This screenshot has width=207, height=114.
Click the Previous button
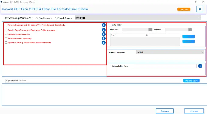click(165, 111)
